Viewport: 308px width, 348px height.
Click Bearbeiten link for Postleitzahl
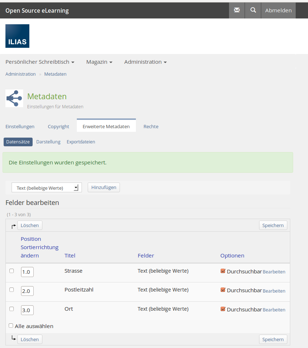tap(274, 291)
